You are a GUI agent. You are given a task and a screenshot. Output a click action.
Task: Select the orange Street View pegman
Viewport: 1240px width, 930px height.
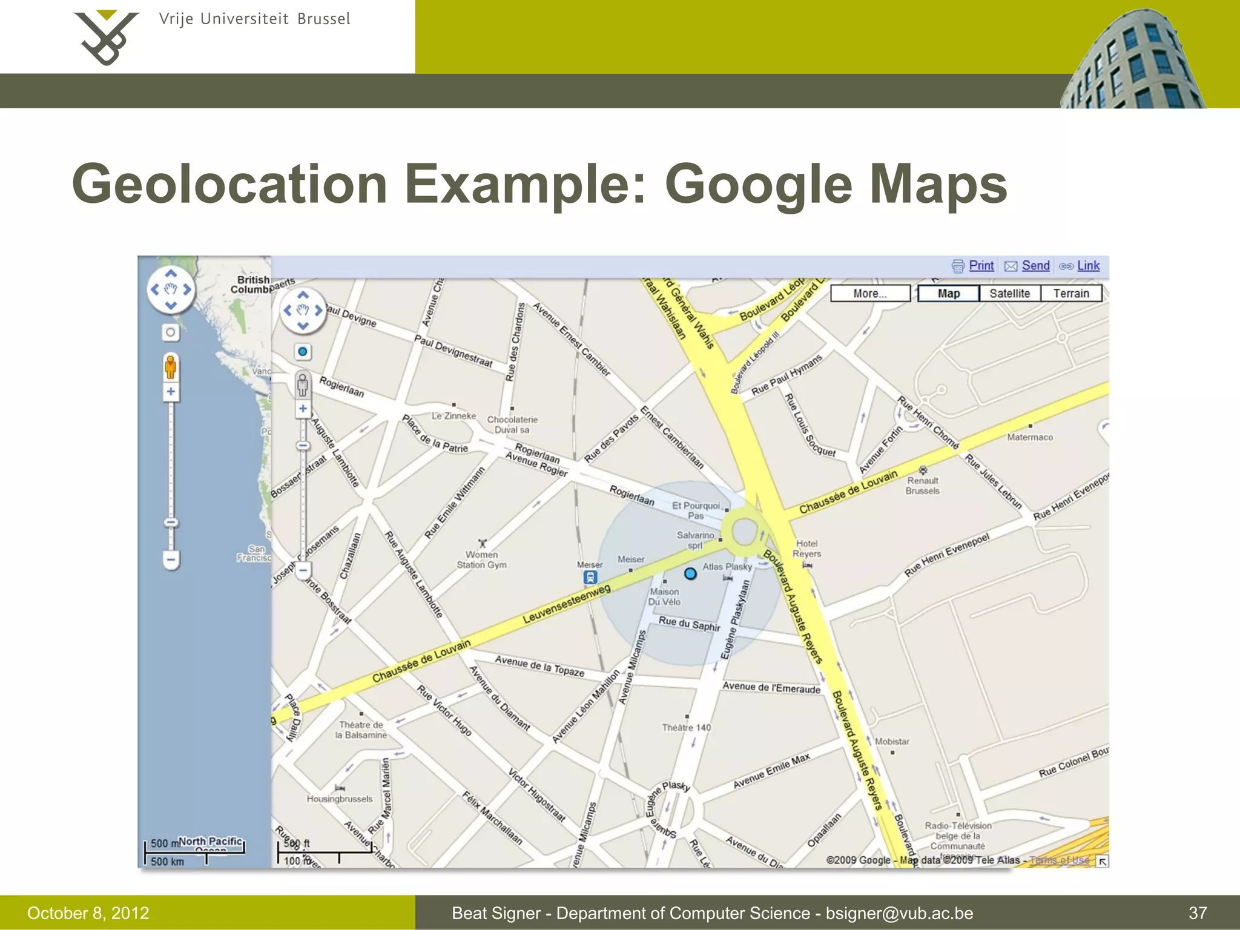(171, 367)
